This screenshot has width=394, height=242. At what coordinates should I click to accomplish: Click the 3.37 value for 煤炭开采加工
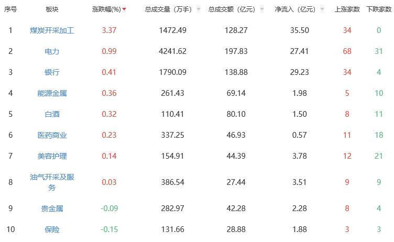(x=109, y=30)
